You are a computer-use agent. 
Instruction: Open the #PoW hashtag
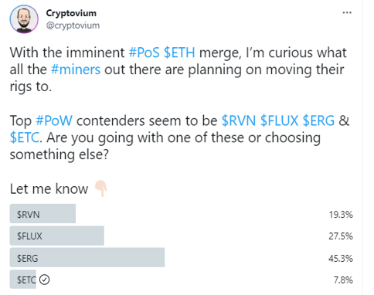(x=54, y=120)
